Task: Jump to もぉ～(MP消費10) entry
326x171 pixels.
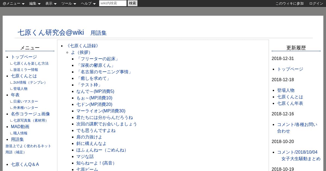Action: pyautogui.click(x=94, y=98)
